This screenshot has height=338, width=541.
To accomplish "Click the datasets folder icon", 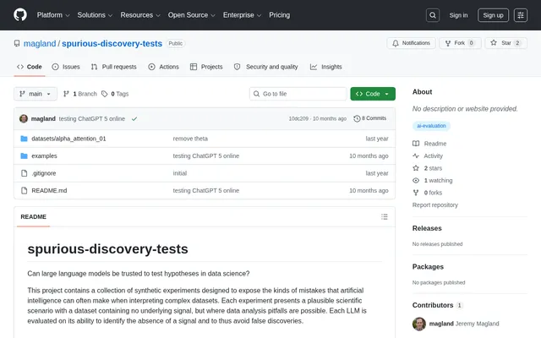I will [x=24, y=139].
